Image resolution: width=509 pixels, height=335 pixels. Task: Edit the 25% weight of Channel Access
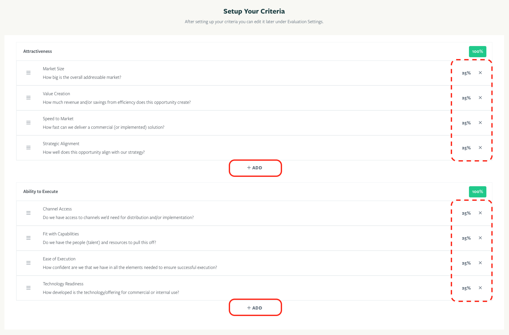coord(466,213)
